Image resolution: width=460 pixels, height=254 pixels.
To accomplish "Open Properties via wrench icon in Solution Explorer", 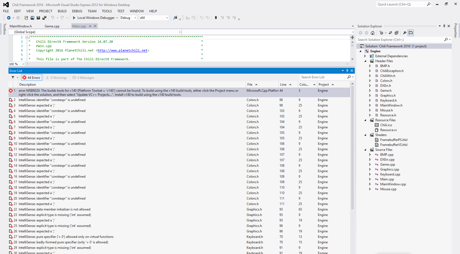I will [x=405, y=33].
